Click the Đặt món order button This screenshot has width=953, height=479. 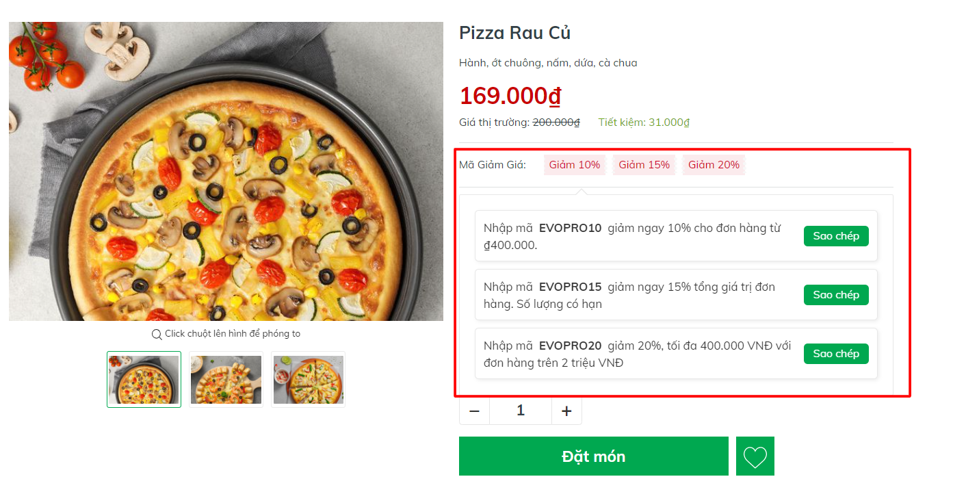[x=594, y=456]
